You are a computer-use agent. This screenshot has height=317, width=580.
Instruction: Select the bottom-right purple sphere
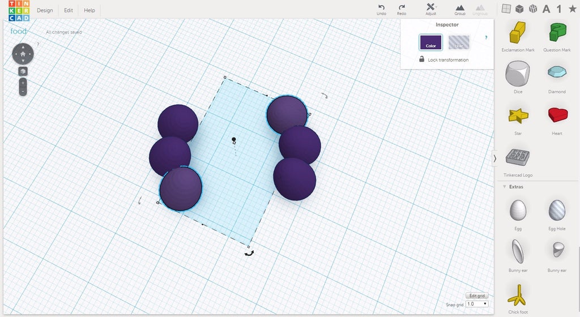[295, 179]
